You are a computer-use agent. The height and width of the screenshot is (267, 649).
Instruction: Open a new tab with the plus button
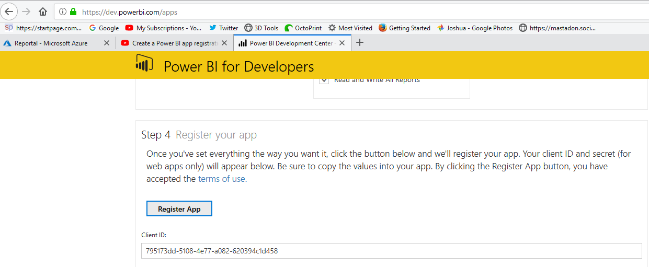point(360,43)
